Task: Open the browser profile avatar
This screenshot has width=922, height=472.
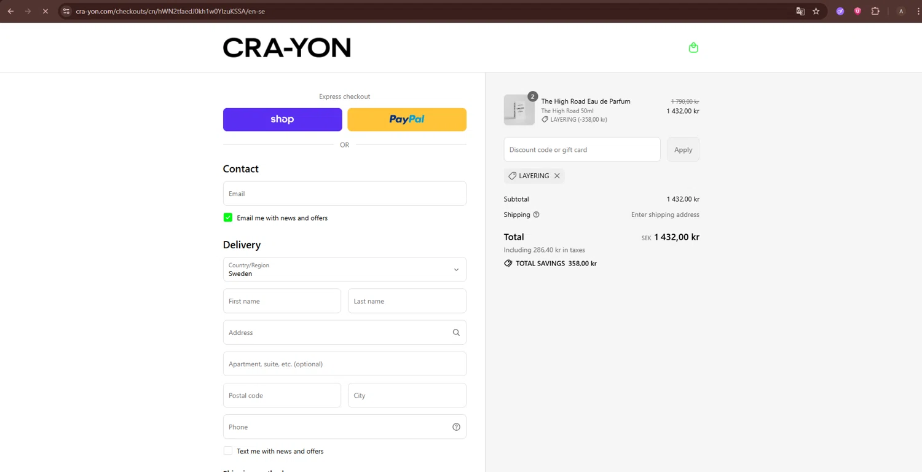Action: click(x=901, y=11)
